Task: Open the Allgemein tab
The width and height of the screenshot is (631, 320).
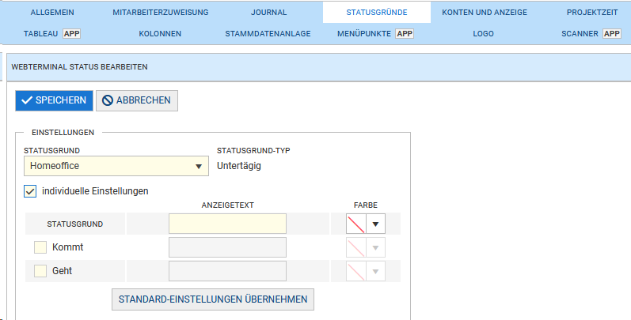Action: click(x=52, y=13)
